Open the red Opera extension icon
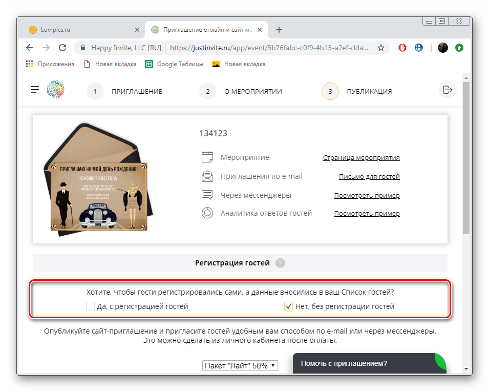 click(402, 48)
